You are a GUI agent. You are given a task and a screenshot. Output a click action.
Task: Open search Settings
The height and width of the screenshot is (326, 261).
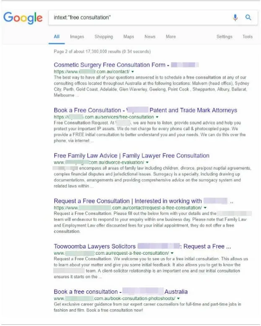(x=224, y=37)
